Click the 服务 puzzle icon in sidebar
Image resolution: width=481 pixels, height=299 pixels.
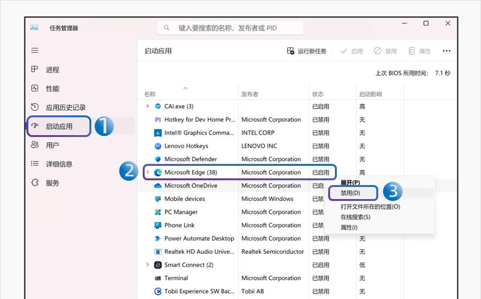35,182
